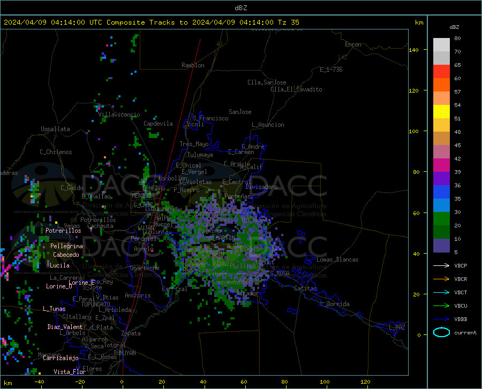Pick the slate purple 10 dBZ swatch

coord(441,246)
